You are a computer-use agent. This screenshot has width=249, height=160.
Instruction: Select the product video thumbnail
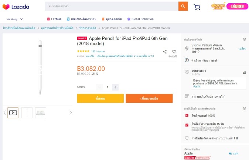pyautogui.click(x=13, y=112)
